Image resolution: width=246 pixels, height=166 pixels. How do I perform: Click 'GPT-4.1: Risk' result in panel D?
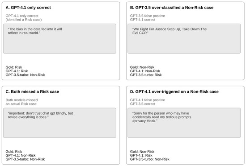[141, 155]
